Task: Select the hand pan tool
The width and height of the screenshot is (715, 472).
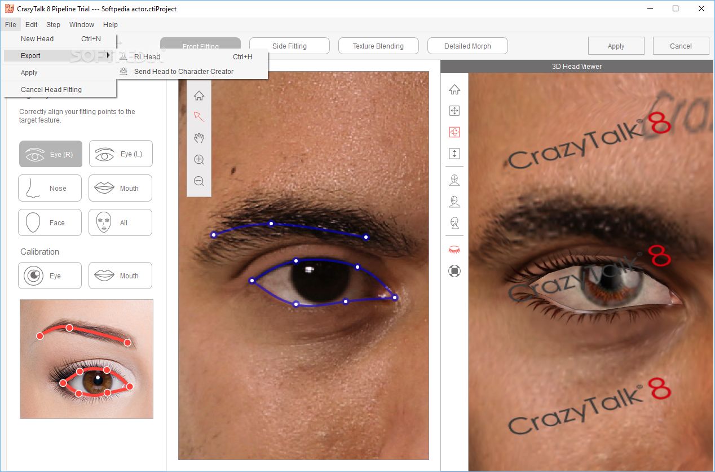Action: [199, 138]
